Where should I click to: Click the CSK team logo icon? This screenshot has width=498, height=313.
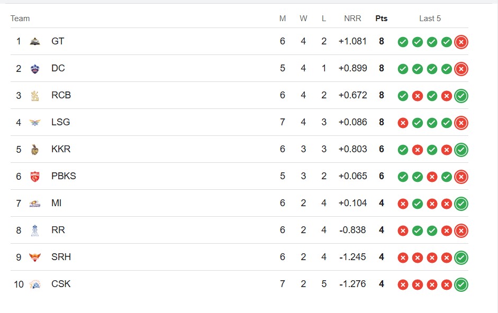[35, 284]
